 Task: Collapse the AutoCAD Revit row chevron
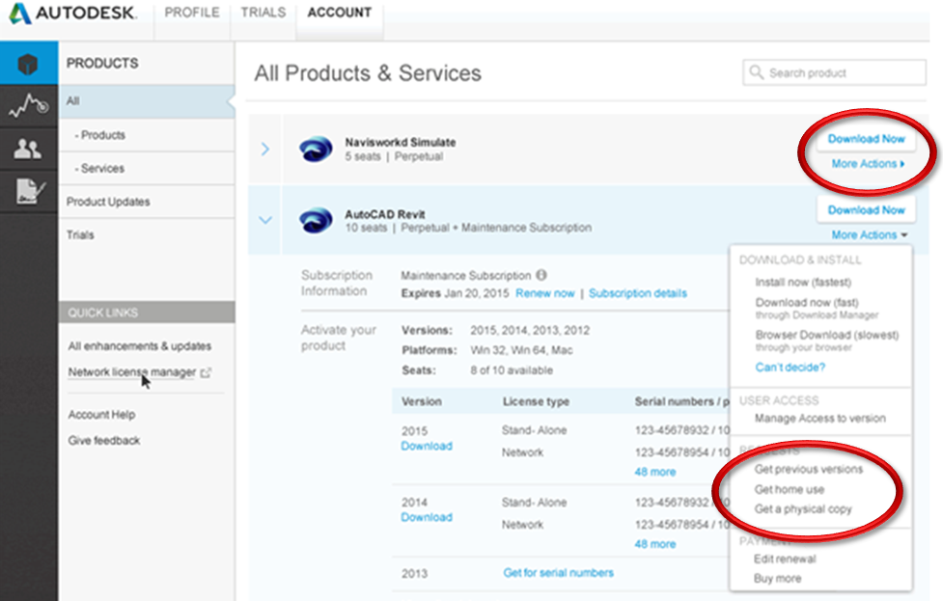pos(265,221)
